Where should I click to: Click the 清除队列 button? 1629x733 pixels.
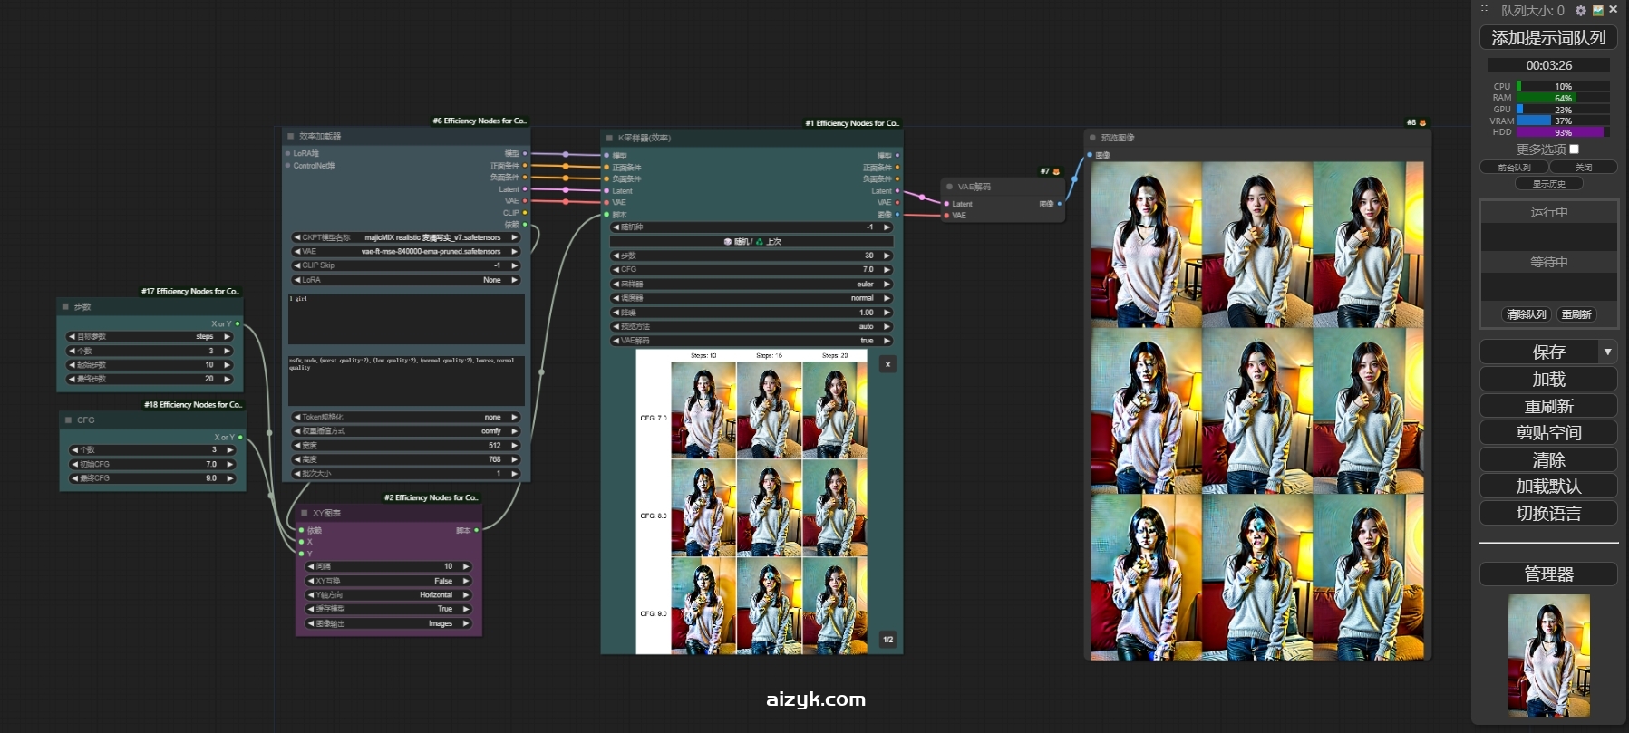pos(1526,314)
